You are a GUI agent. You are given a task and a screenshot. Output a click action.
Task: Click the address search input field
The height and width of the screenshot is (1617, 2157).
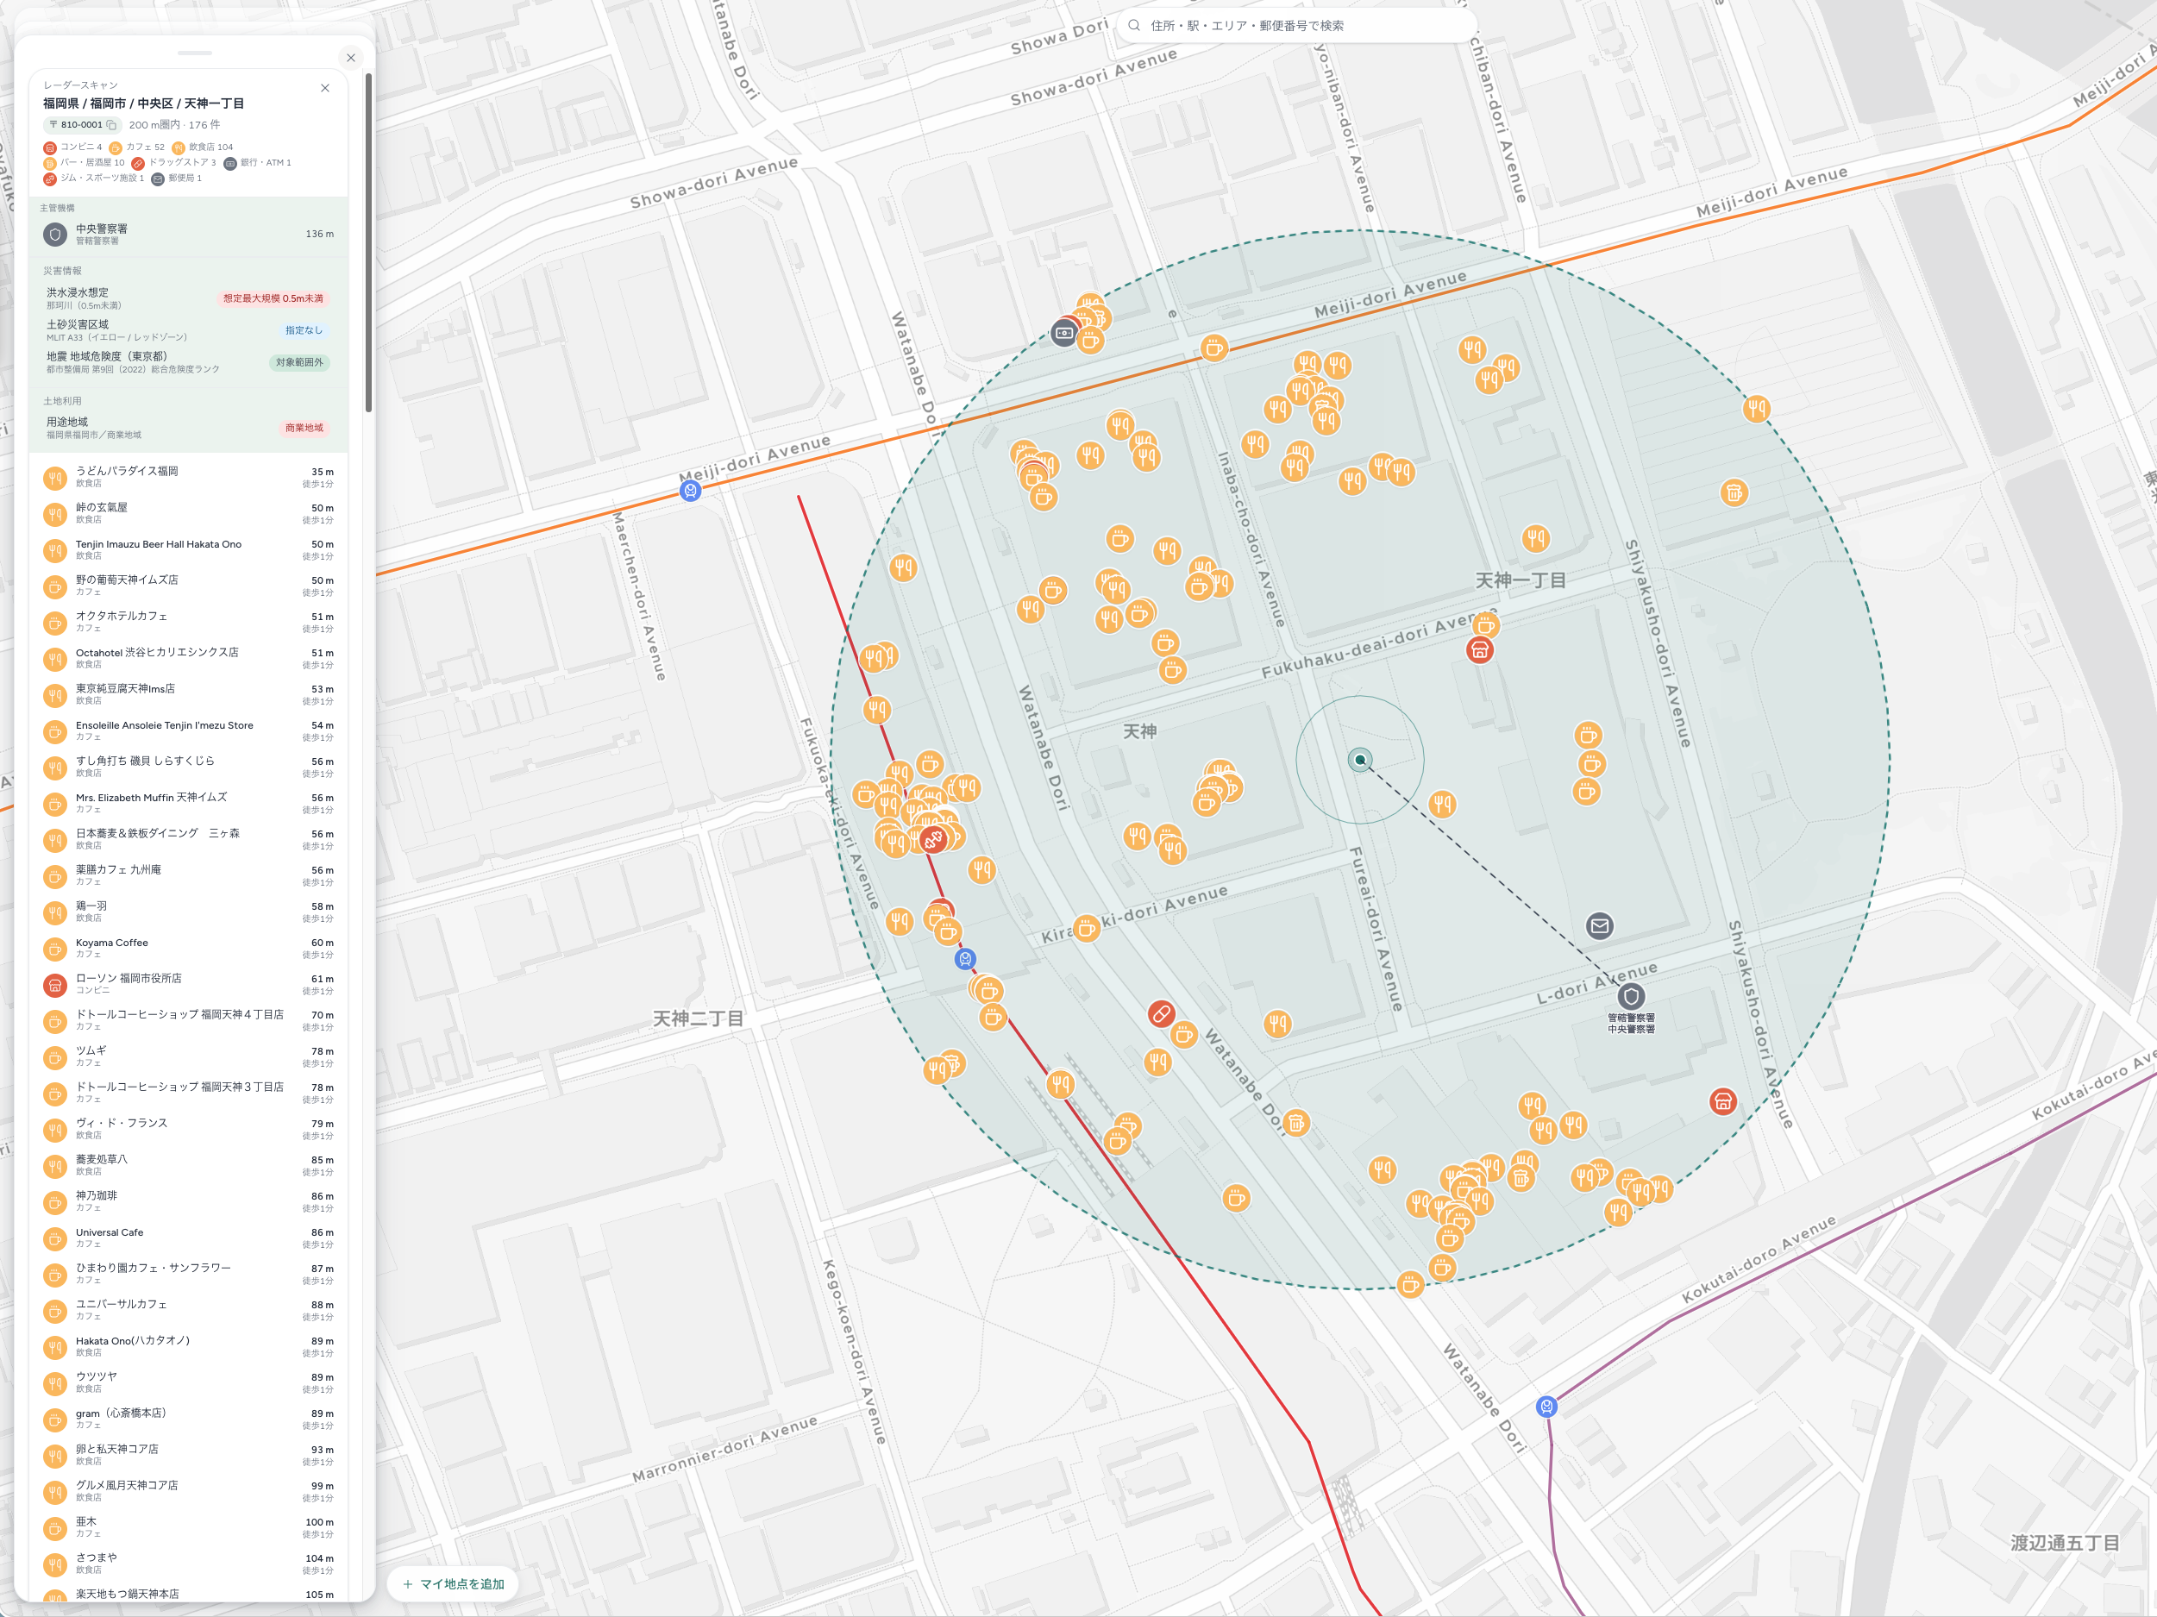point(1297,25)
